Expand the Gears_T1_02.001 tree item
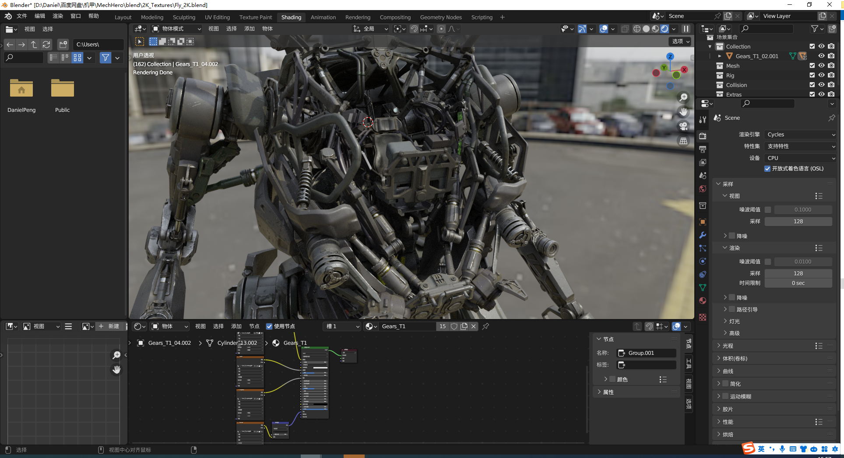Image resolution: width=844 pixels, height=458 pixels. [x=719, y=56]
